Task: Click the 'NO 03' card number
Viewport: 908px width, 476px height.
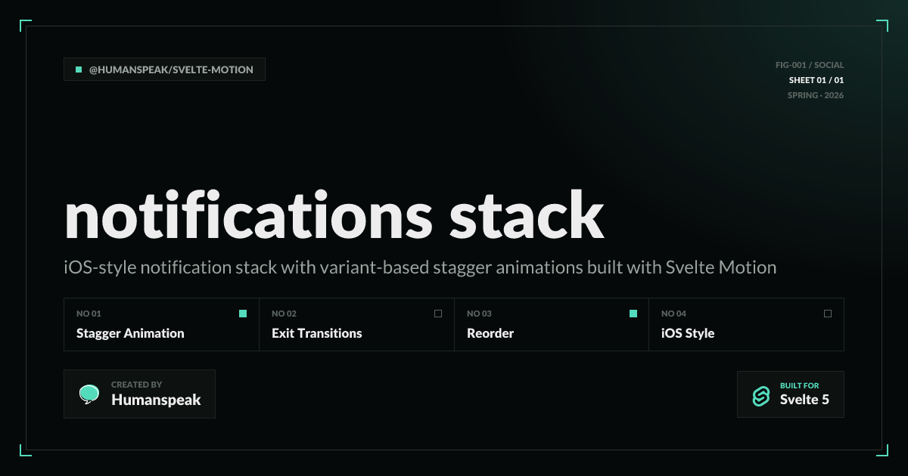Action: (x=479, y=314)
